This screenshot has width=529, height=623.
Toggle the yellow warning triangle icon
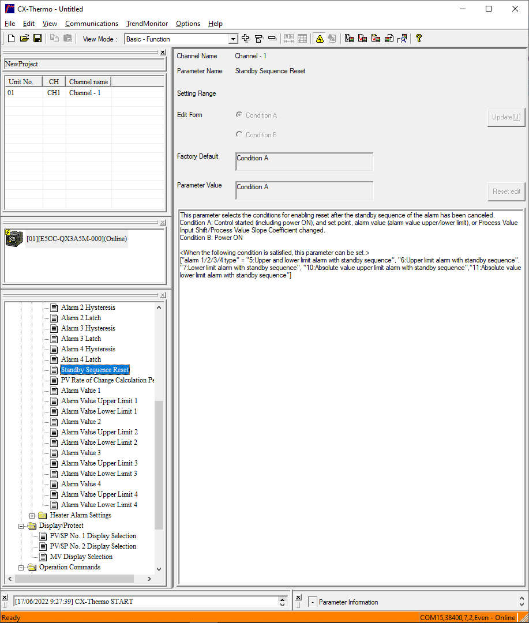point(320,39)
